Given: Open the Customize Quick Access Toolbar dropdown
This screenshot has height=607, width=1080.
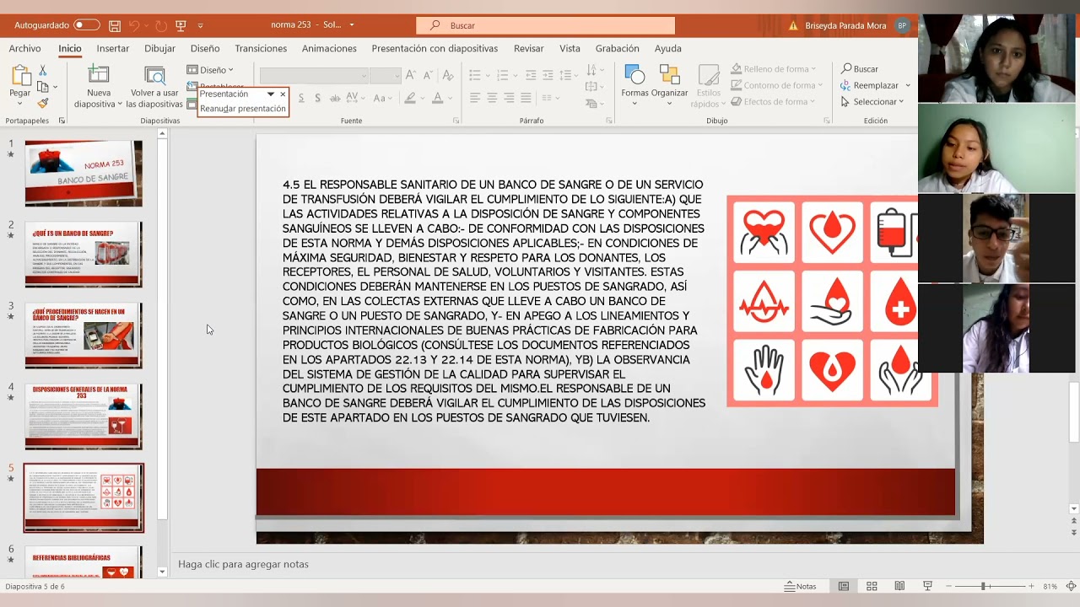Looking at the screenshot, I should pos(201,26).
